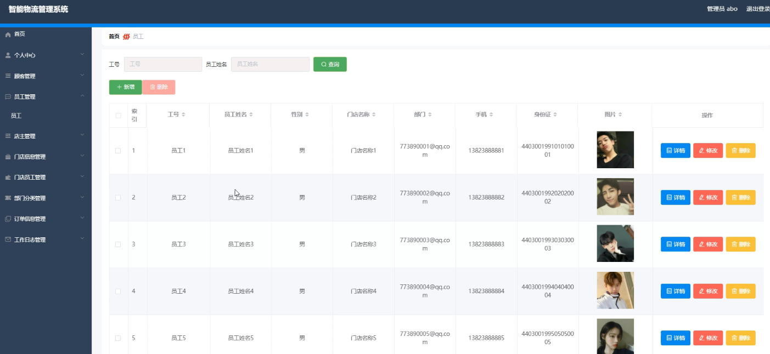770x354 pixels.
Task: Click the photo thumbnail of 员工4
Action: click(x=615, y=290)
